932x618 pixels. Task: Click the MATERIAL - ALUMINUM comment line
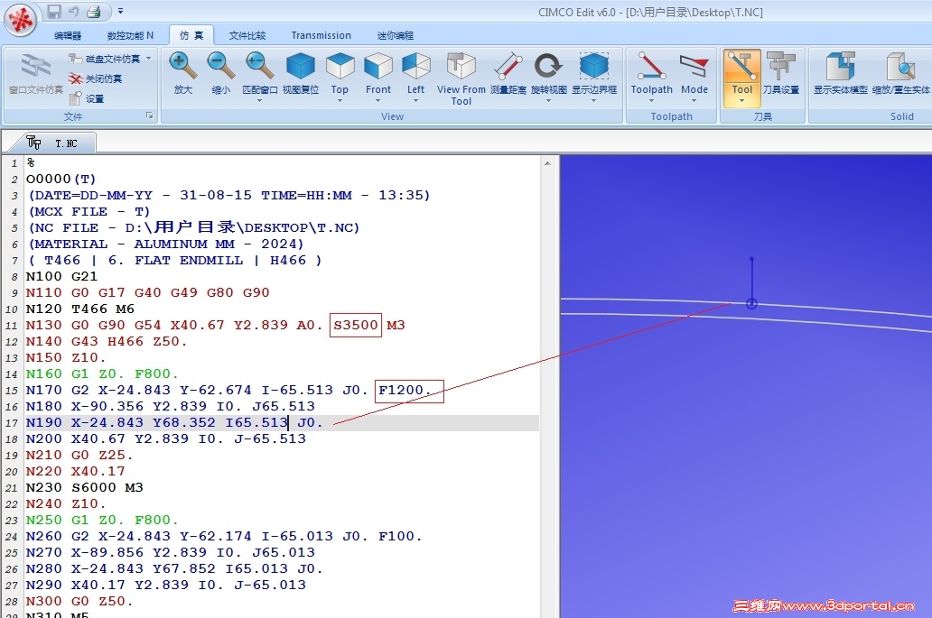166,244
